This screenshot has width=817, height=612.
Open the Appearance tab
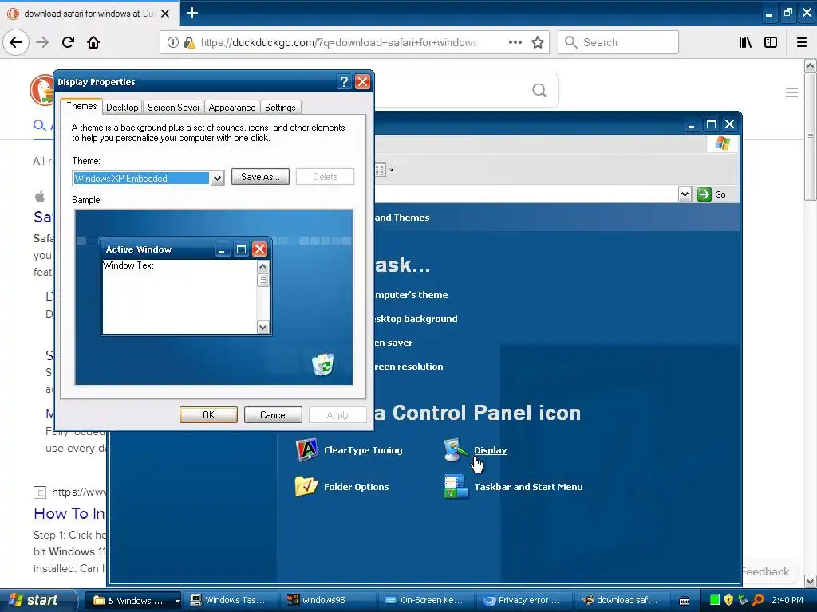[232, 108]
